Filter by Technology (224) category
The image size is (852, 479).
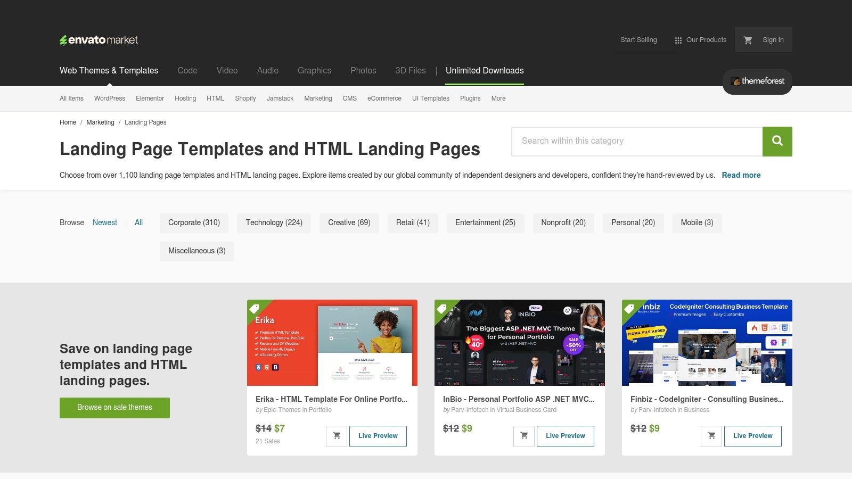(274, 223)
